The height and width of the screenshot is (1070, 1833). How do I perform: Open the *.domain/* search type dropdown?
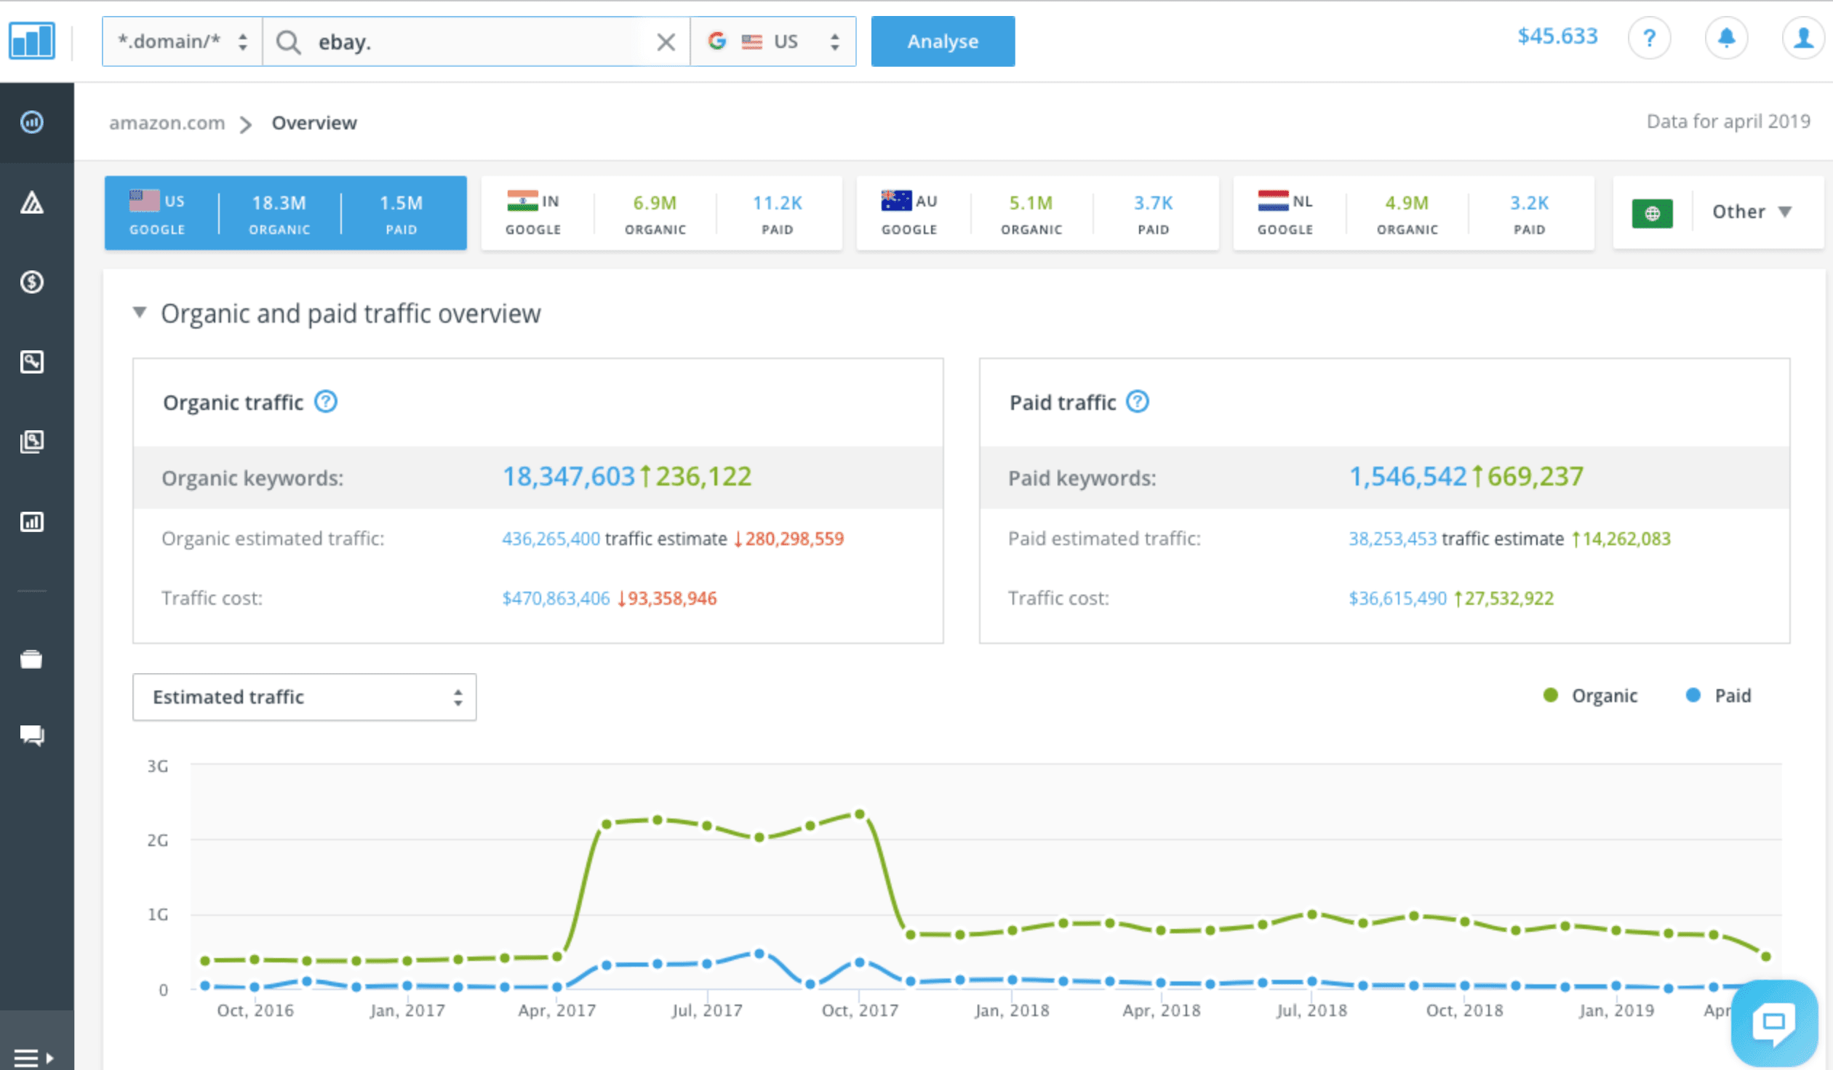coord(183,41)
